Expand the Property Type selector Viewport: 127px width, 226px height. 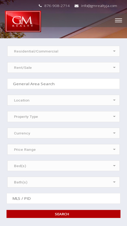(64, 117)
